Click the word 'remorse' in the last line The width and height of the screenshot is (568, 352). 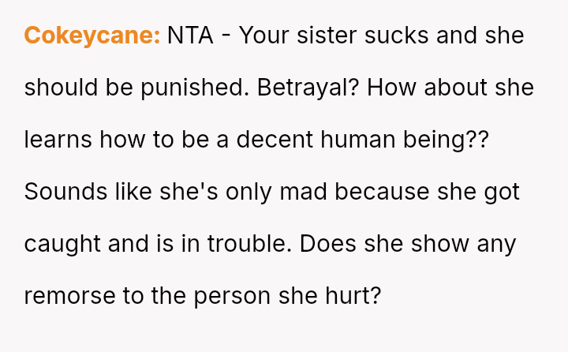pos(65,296)
